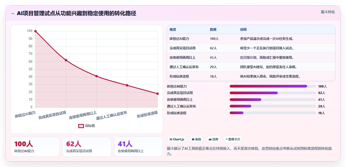Click the 29人 table data cell
The height and width of the screenshot is (167, 346).
coord(223,67)
